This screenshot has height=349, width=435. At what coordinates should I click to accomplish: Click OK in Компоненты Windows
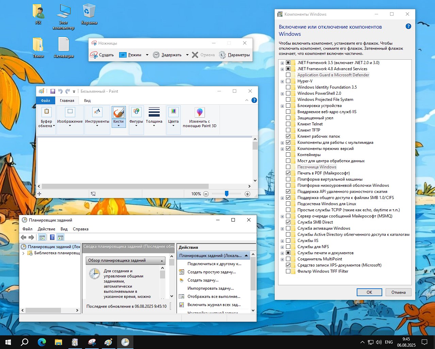(x=369, y=292)
